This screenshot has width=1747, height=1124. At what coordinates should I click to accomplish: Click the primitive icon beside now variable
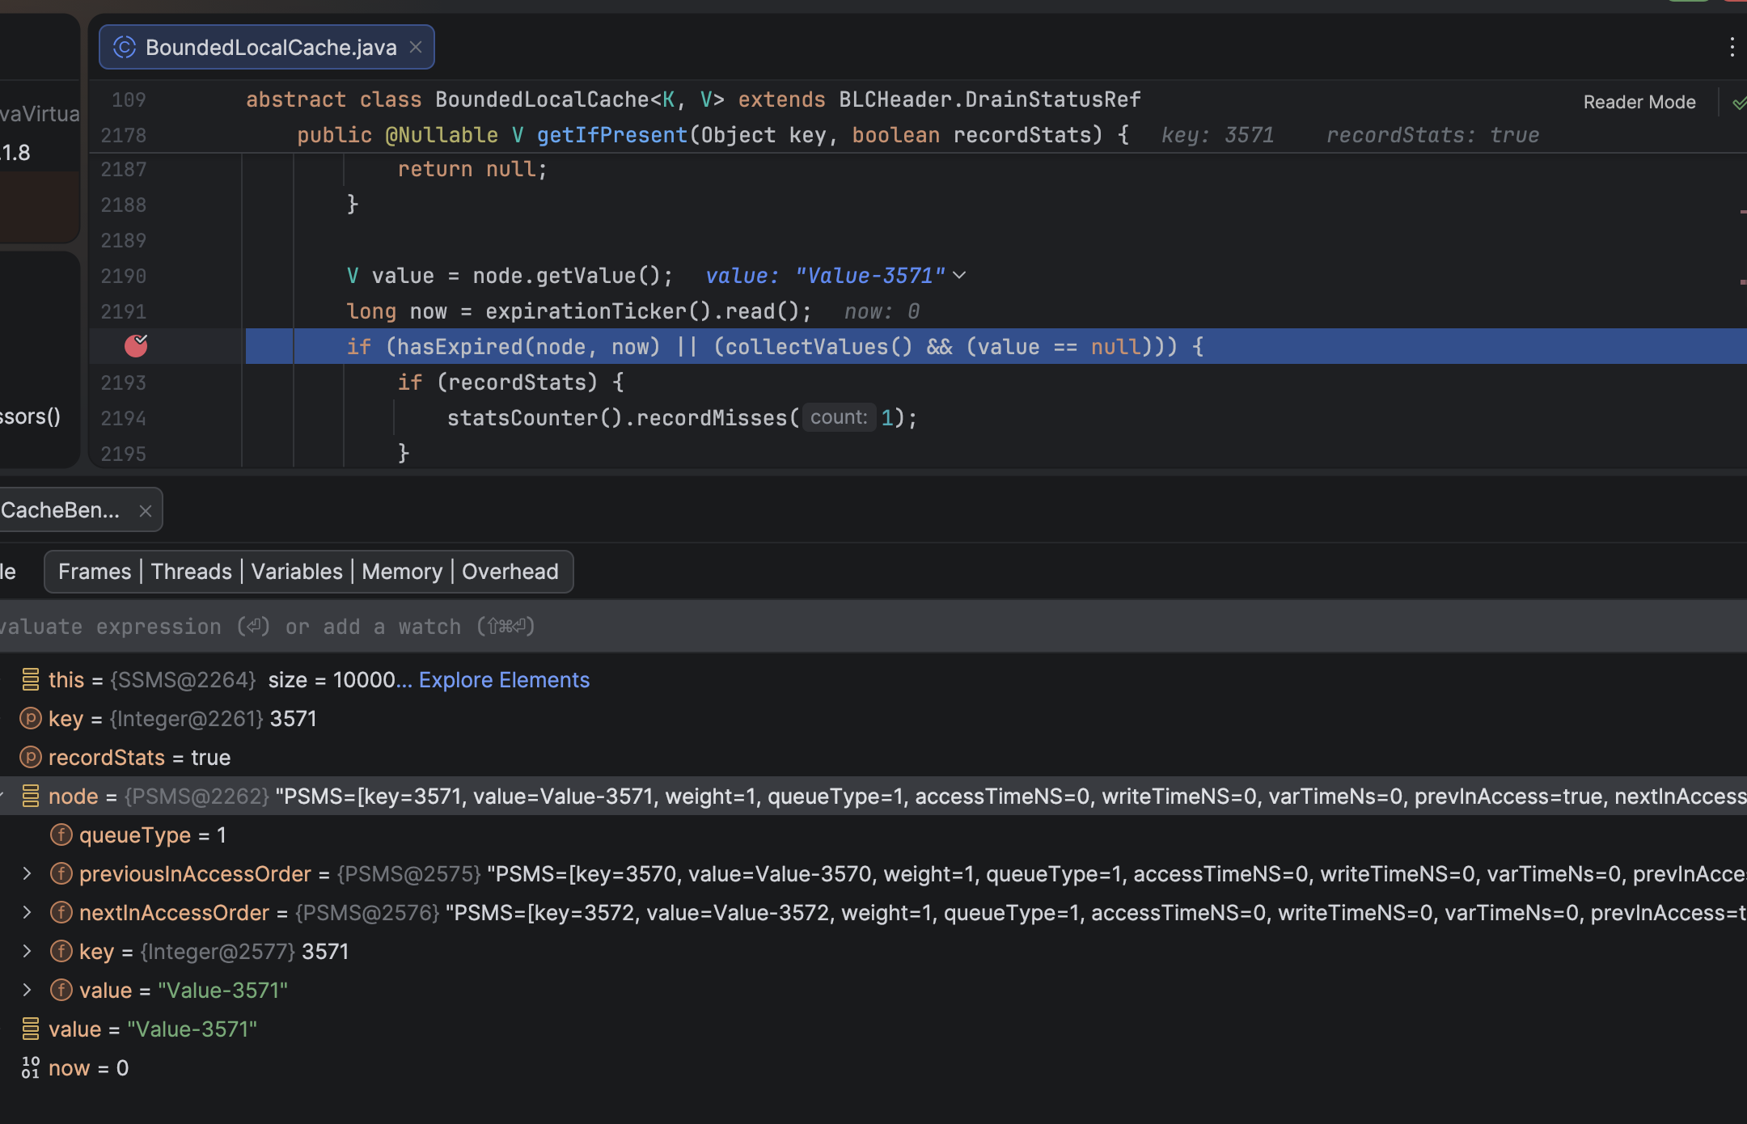pyautogui.click(x=30, y=1067)
